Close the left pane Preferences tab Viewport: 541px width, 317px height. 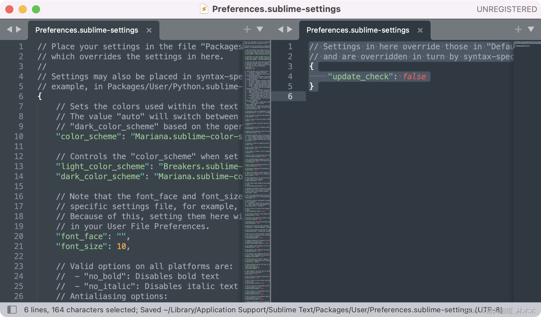tap(149, 30)
